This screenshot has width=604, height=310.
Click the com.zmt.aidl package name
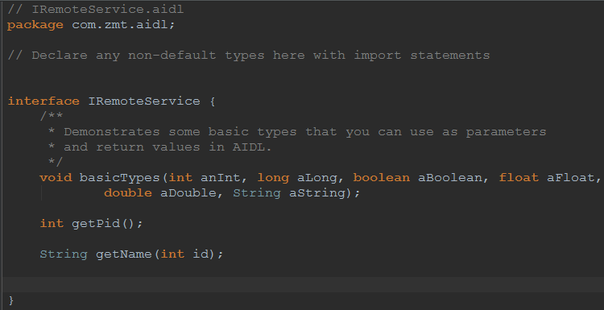click(121, 25)
